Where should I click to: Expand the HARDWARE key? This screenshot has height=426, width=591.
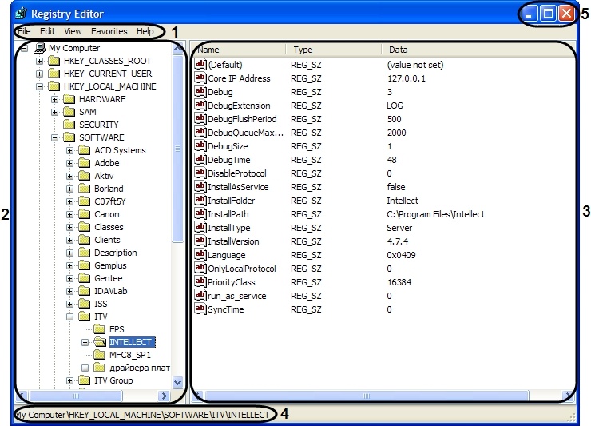(55, 99)
